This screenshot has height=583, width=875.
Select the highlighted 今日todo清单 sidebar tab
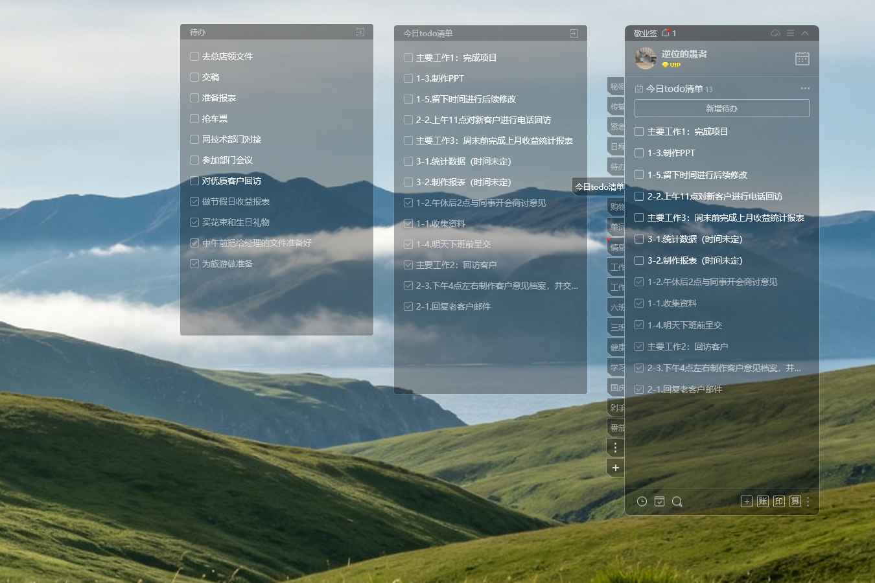[599, 187]
